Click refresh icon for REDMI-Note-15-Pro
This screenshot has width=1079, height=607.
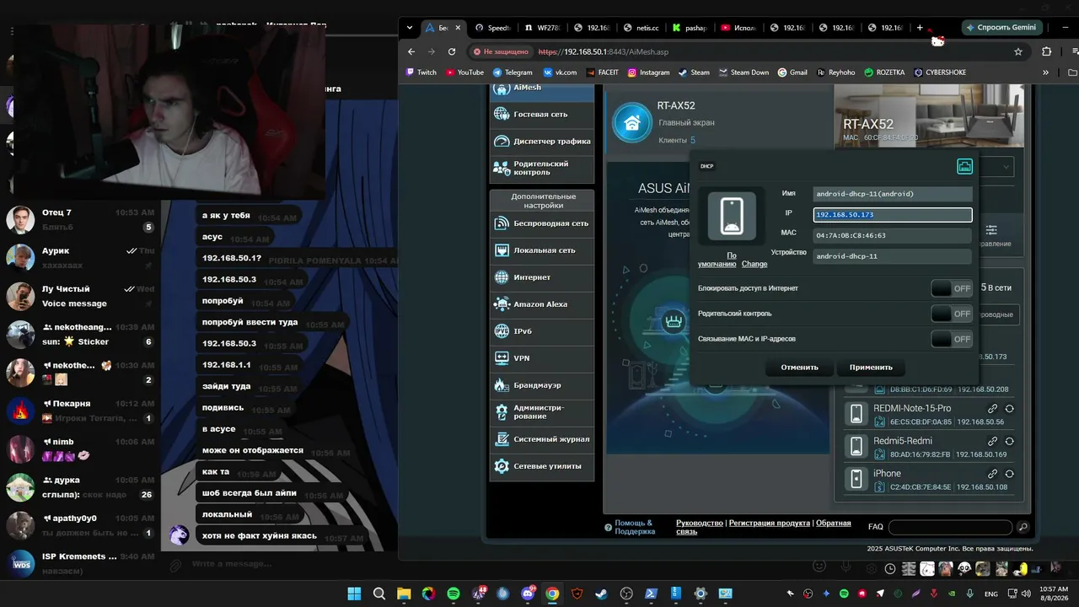click(1009, 409)
